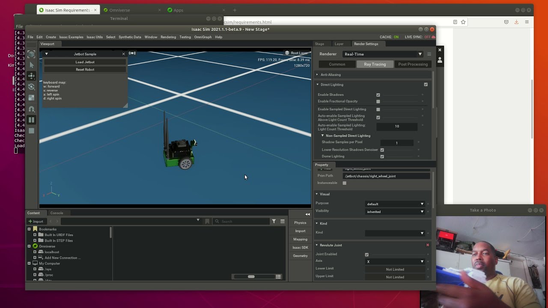Open the Axis X dropdown
The height and width of the screenshot is (308, 548).
tap(395, 261)
